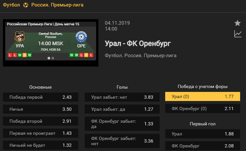Image resolution: width=246 pixels, height=151 pixels.
Task: Click subtitle Футбол. Россия. Премьер-лига
Action: 140,56
